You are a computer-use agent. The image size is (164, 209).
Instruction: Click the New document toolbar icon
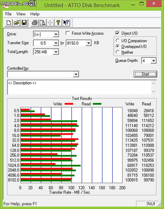(9, 23)
